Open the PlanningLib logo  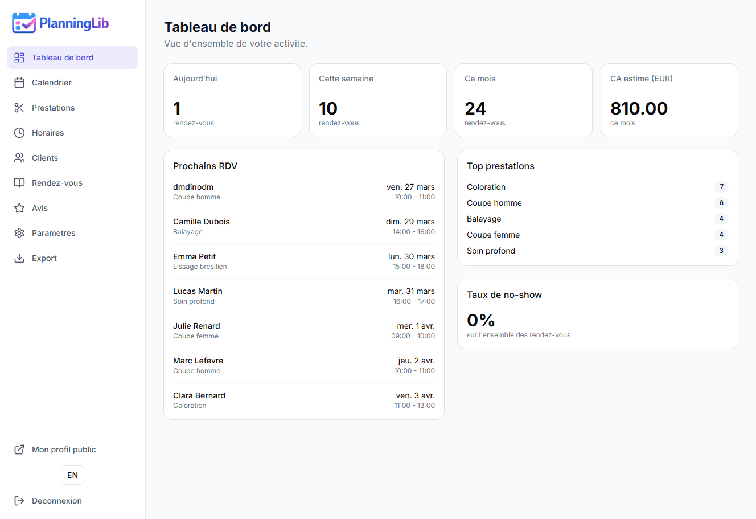click(60, 23)
